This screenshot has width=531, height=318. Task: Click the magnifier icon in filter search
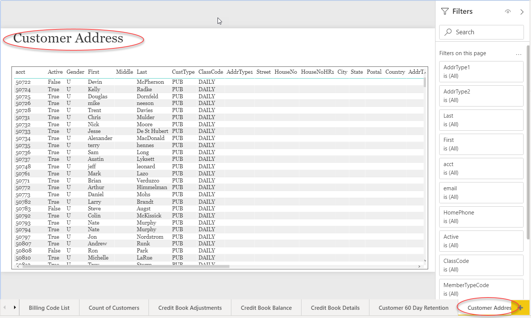448,32
